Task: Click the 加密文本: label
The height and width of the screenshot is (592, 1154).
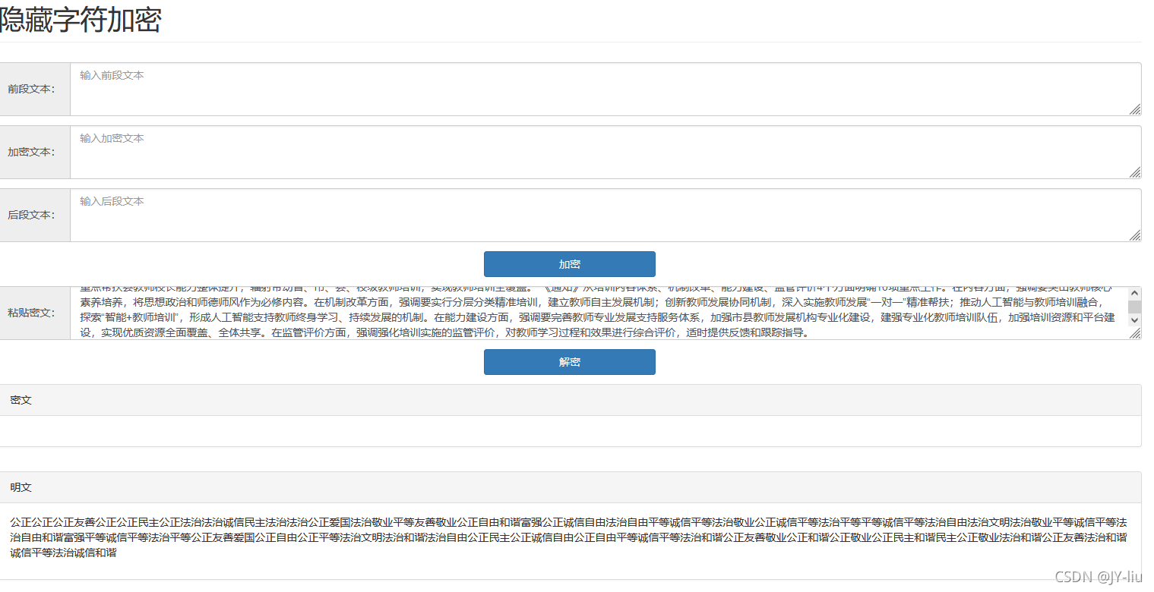Action: pyautogui.click(x=31, y=152)
